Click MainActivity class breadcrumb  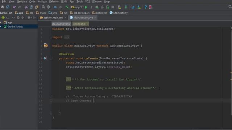tap(119, 13)
